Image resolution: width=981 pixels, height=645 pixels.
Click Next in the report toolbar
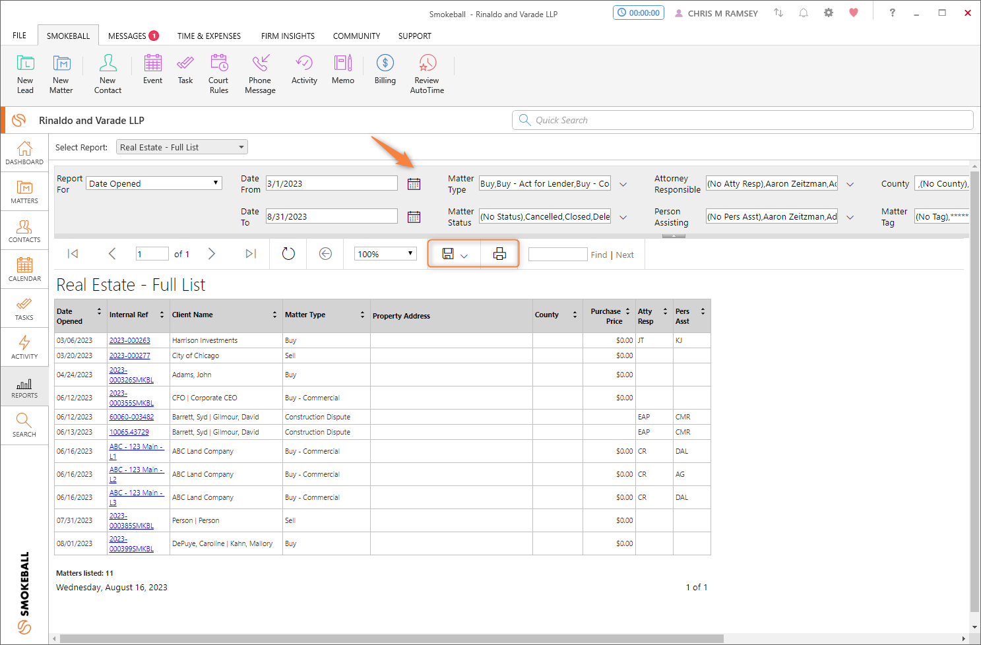coord(625,255)
